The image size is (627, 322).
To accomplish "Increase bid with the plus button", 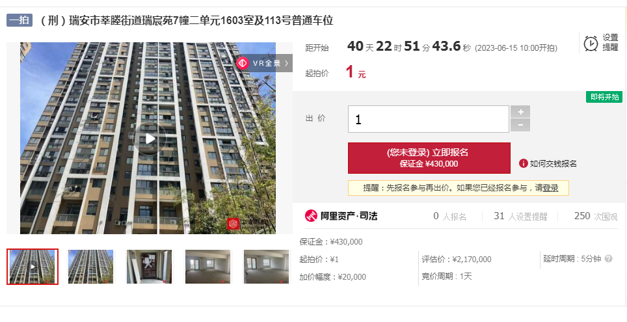I will pos(520,112).
